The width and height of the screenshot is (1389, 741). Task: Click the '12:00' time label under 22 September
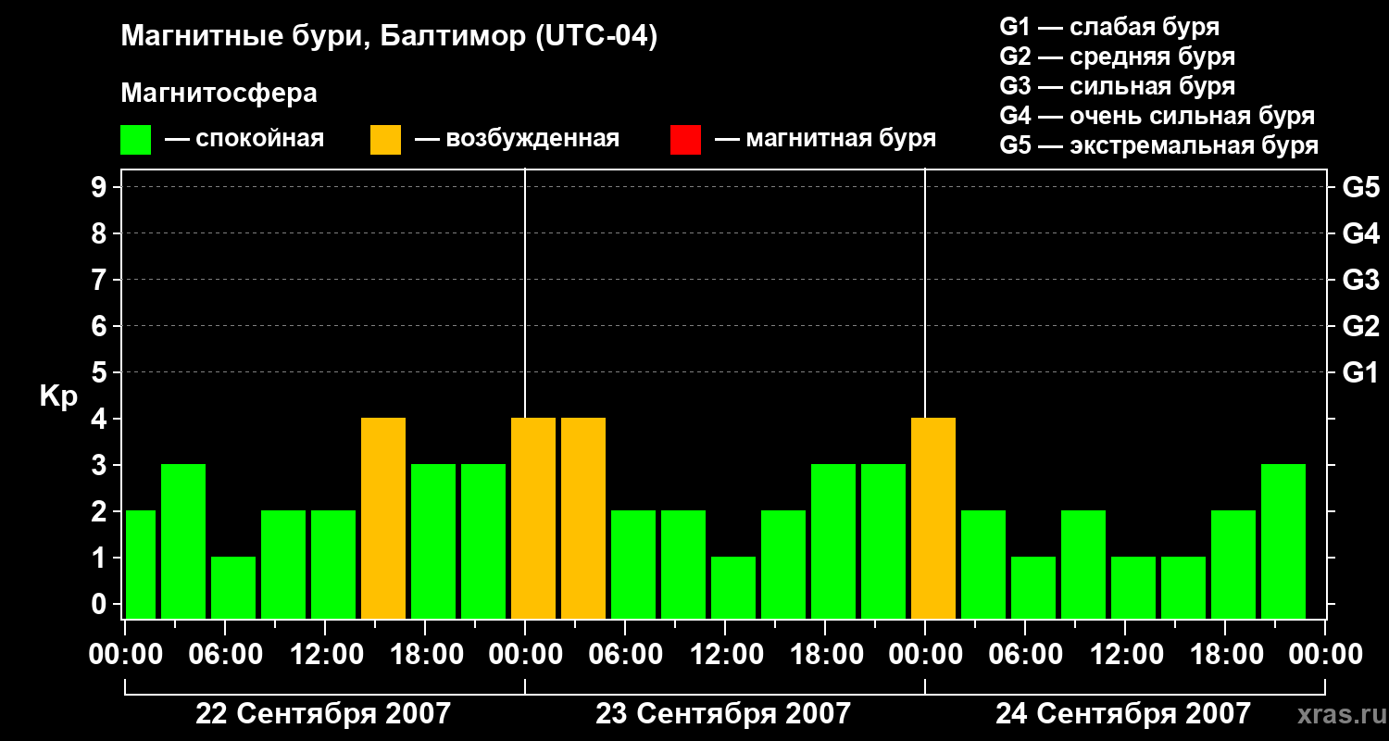coord(325,655)
